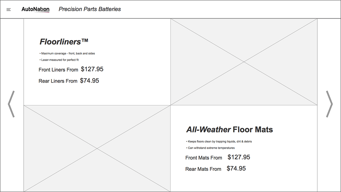Image resolution: width=341 pixels, height=192 pixels.
Task: Click the 'Rear Mats From' label
Action: 203,169
